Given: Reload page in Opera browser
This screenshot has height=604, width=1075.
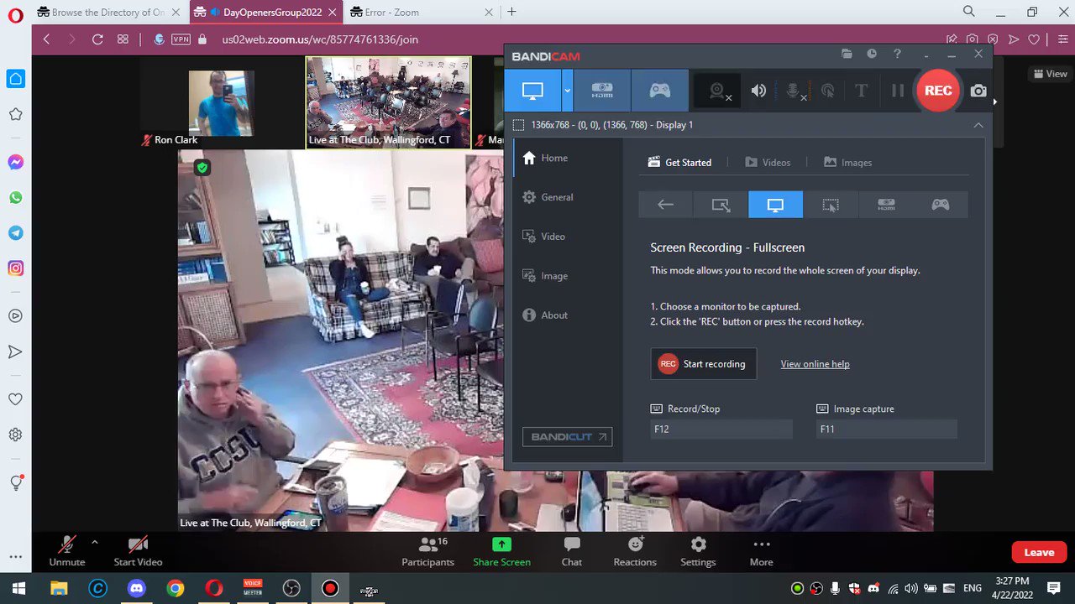Looking at the screenshot, I should tap(97, 39).
